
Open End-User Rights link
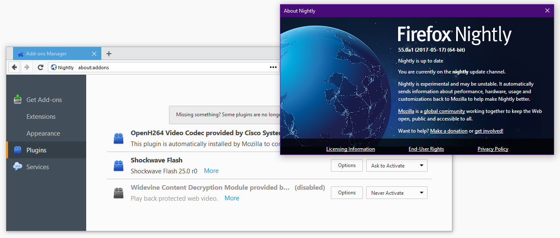tap(426, 149)
